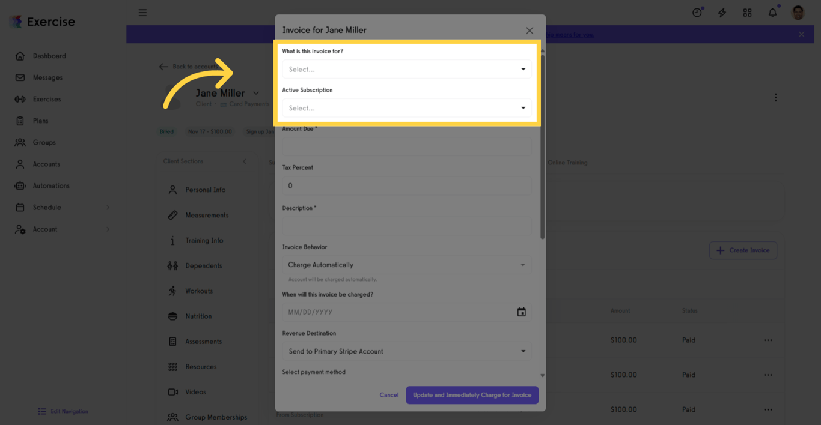The image size is (821, 425).
Task: Open Videos client section
Action: [196, 391]
